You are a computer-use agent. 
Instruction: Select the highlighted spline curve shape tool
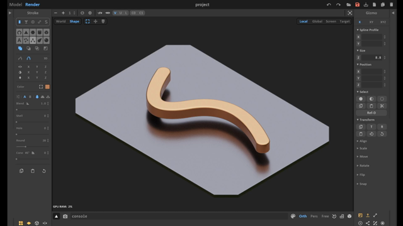[x=33, y=40]
